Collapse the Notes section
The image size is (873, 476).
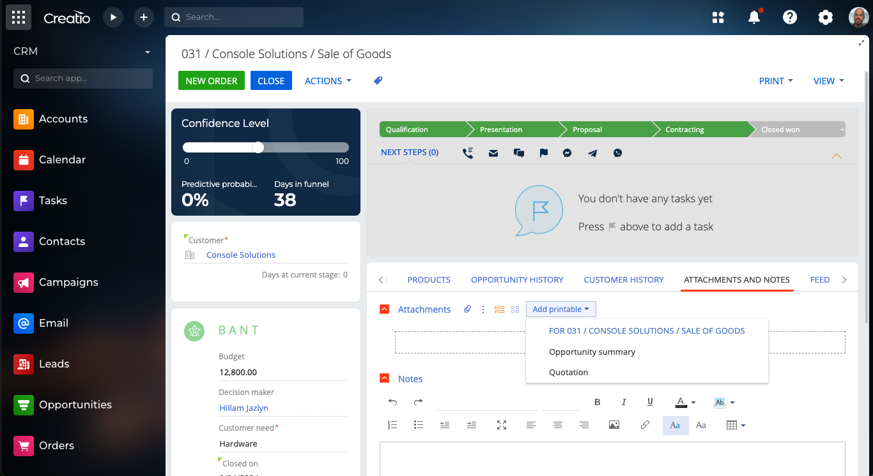coord(384,378)
